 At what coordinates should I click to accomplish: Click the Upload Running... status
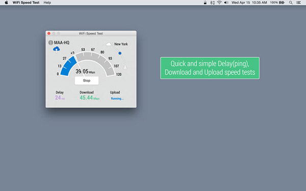tap(117, 98)
